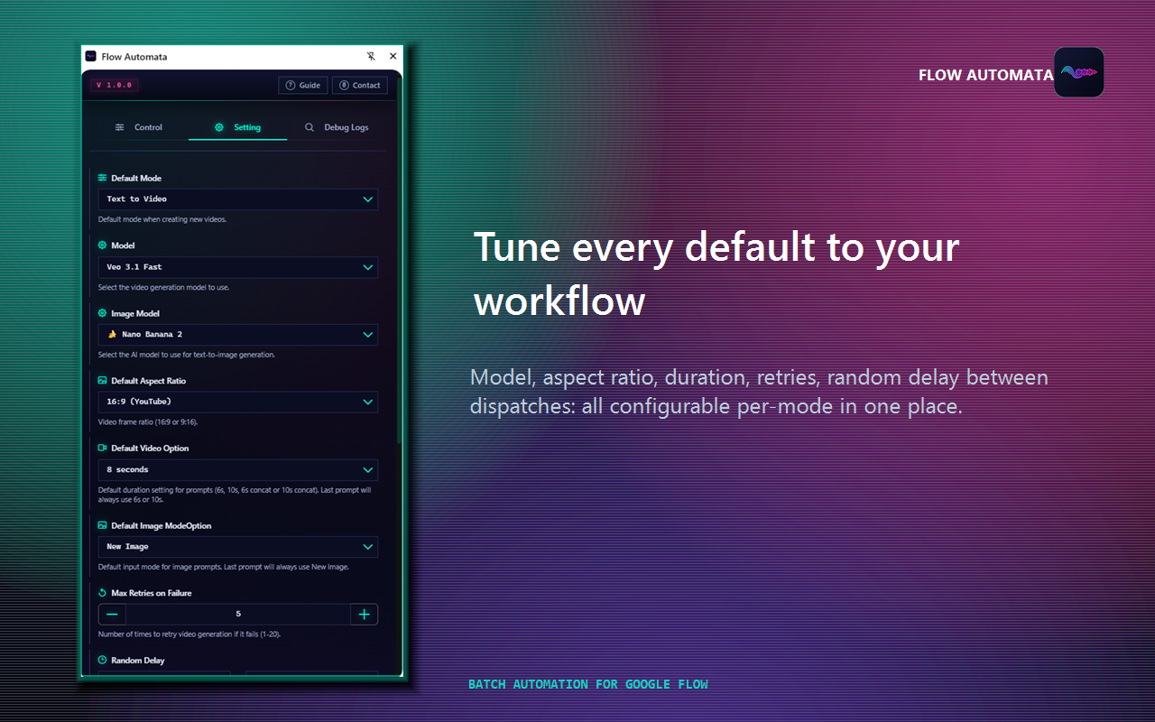
Task: Switch to the Control tab
Action: coord(139,127)
